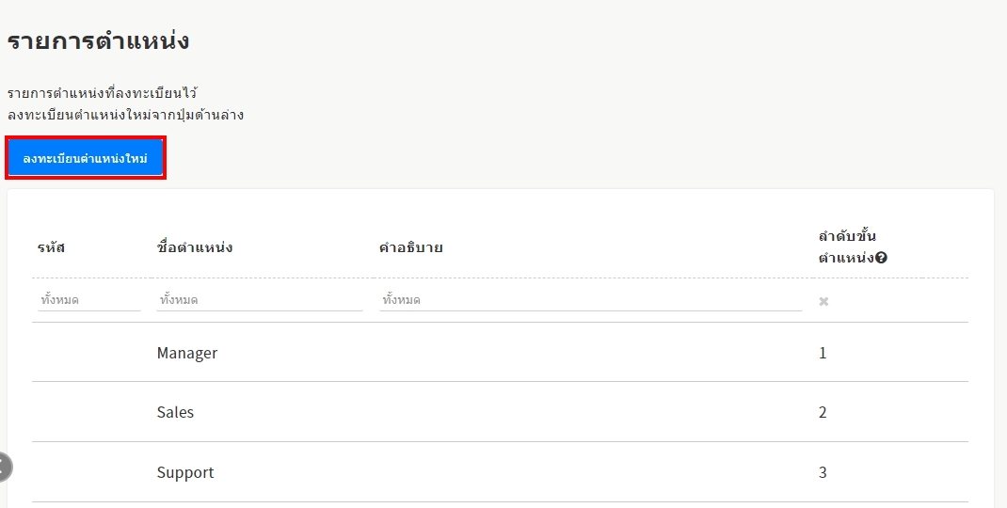Focus the ชื่อตำแหน่ง filter input field
This screenshot has width=1007, height=508.
click(259, 300)
